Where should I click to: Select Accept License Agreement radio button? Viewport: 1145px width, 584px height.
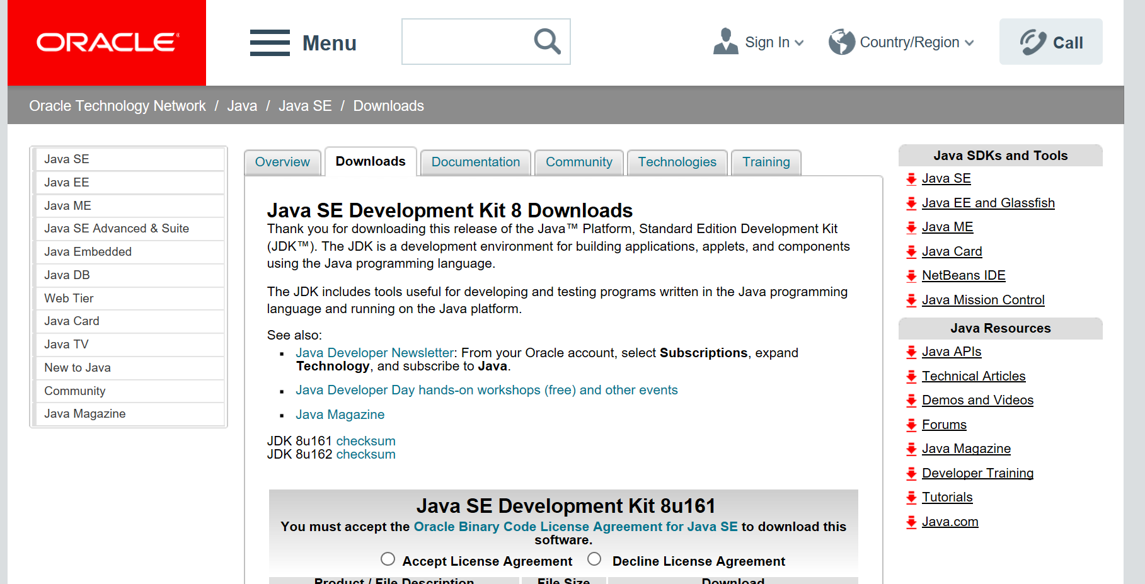point(388,559)
